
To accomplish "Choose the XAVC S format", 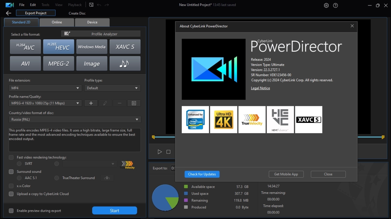I will click(125, 47).
